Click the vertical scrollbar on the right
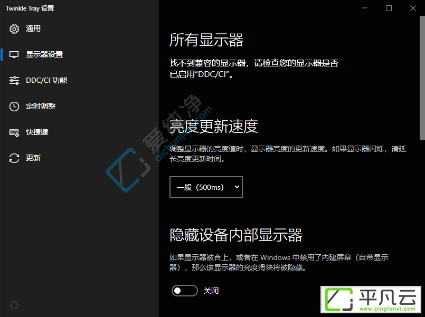This screenshot has height=317, width=425. [x=422, y=78]
